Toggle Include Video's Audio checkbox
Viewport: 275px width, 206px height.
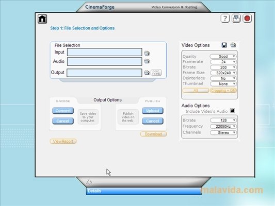pyautogui.click(x=232, y=111)
